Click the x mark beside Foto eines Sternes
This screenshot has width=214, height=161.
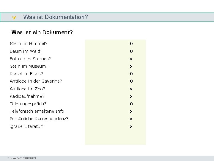click(131, 59)
